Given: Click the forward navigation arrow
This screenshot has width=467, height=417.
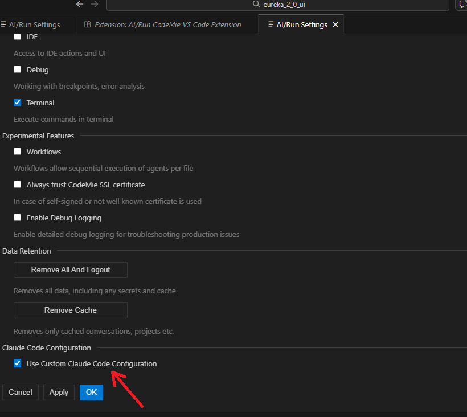Looking at the screenshot, I should pos(95,4).
